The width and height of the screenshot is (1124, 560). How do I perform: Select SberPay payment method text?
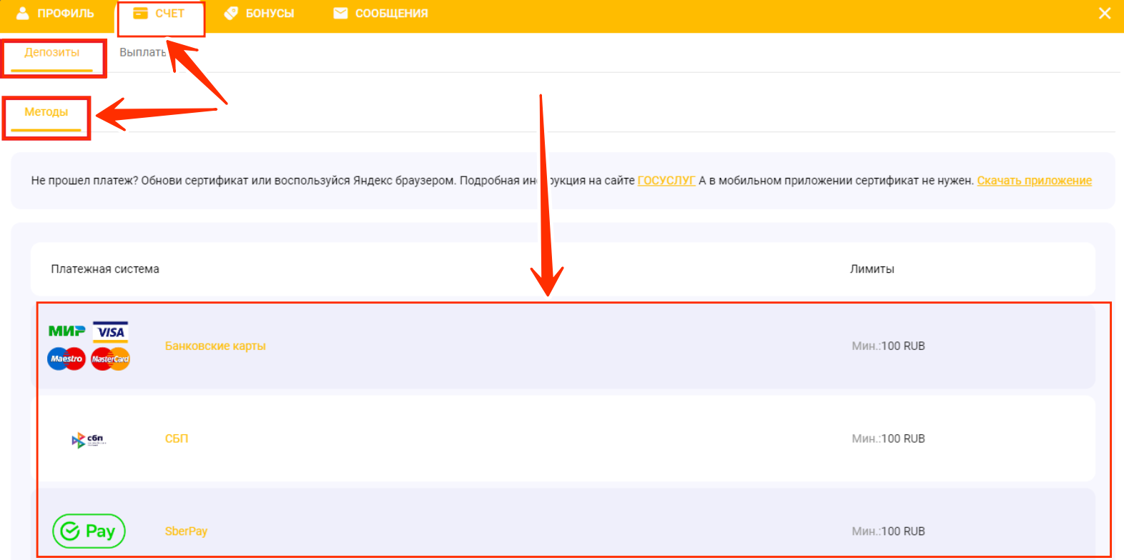tap(186, 531)
